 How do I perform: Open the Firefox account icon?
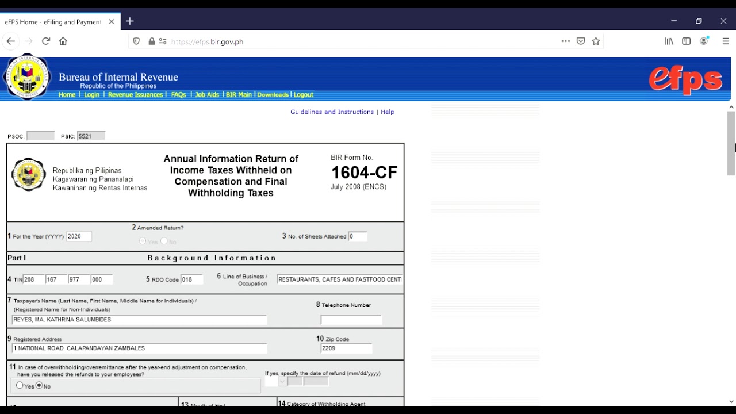point(704,41)
